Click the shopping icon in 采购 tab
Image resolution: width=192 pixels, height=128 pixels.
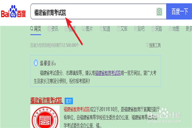pos(153,29)
